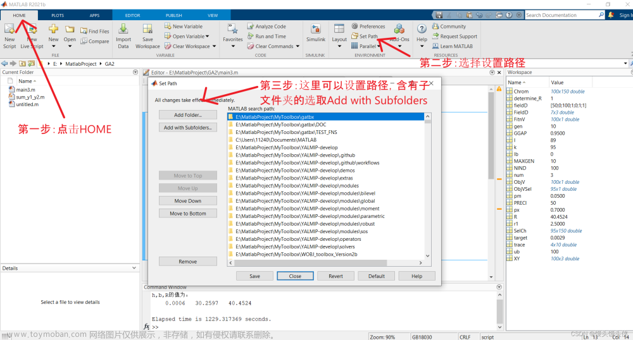Click the yellow plus New icon
633x340 pixels.
(x=53, y=29)
